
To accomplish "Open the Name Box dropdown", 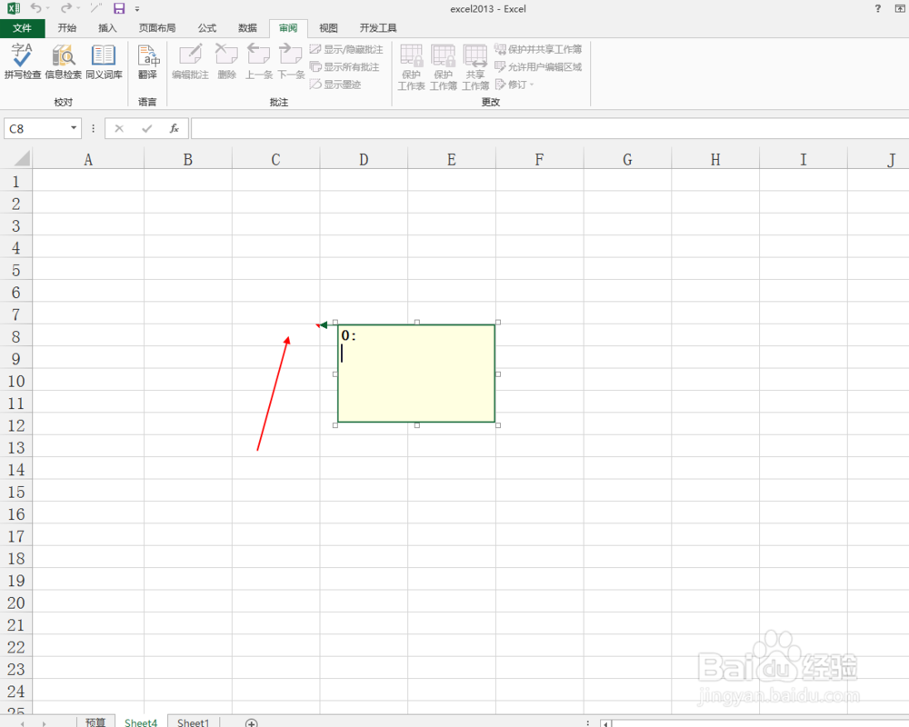I will click(74, 128).
